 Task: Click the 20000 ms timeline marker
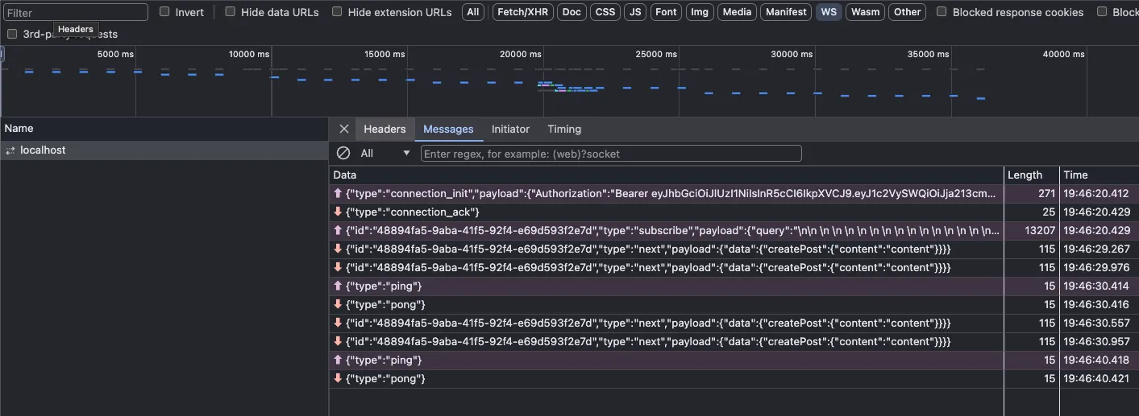pos(521,54)
